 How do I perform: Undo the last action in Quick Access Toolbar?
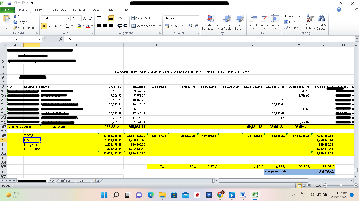coord(16,3)
